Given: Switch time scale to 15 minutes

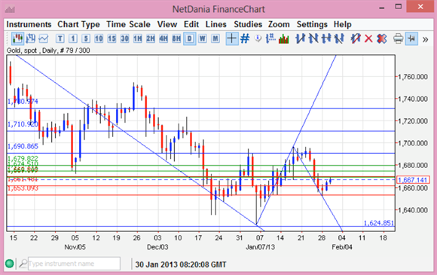Looking at the screenshot, I should [x=112, y=38].
